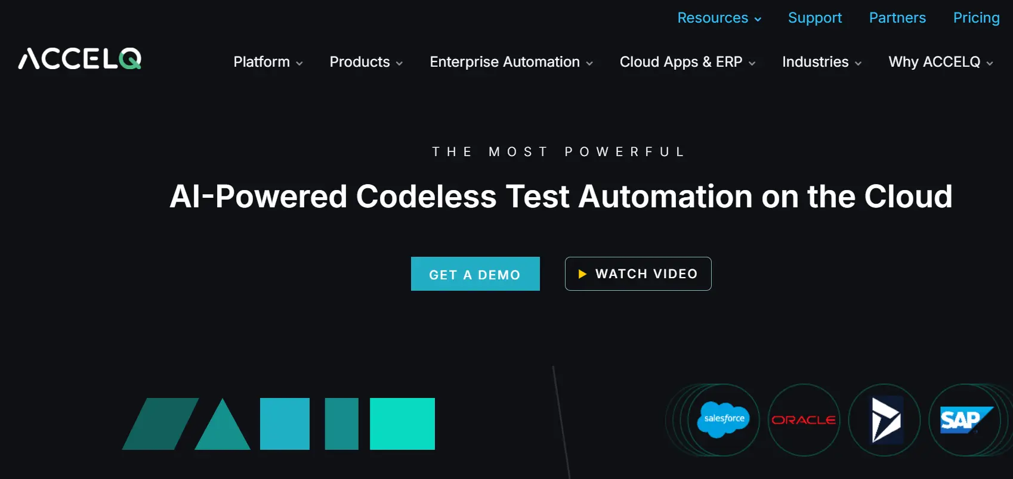Open the Why ACCELQ menu
The image size is (1013, 479).
point(941,62)
